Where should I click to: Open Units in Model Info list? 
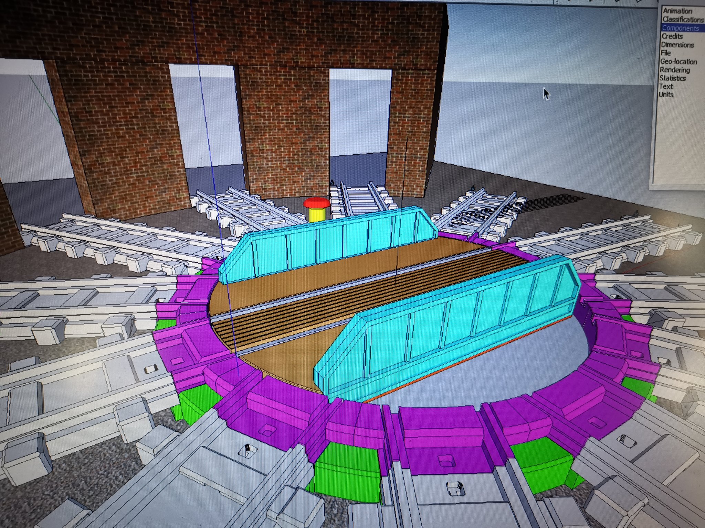coord(666,95)
